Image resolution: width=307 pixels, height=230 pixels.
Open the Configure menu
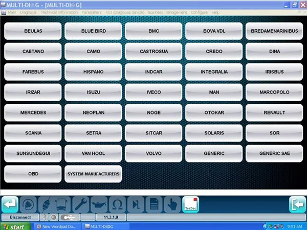pos(199,12)
